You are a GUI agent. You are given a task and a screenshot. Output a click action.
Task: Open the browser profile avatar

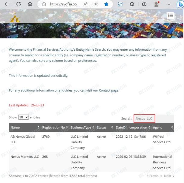[x=157, y=4]
